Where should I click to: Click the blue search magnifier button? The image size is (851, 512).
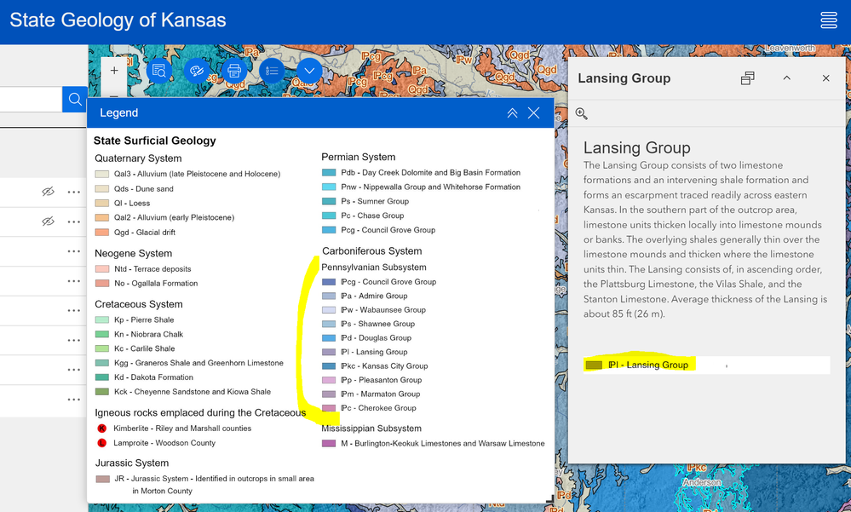pos(74,100)
